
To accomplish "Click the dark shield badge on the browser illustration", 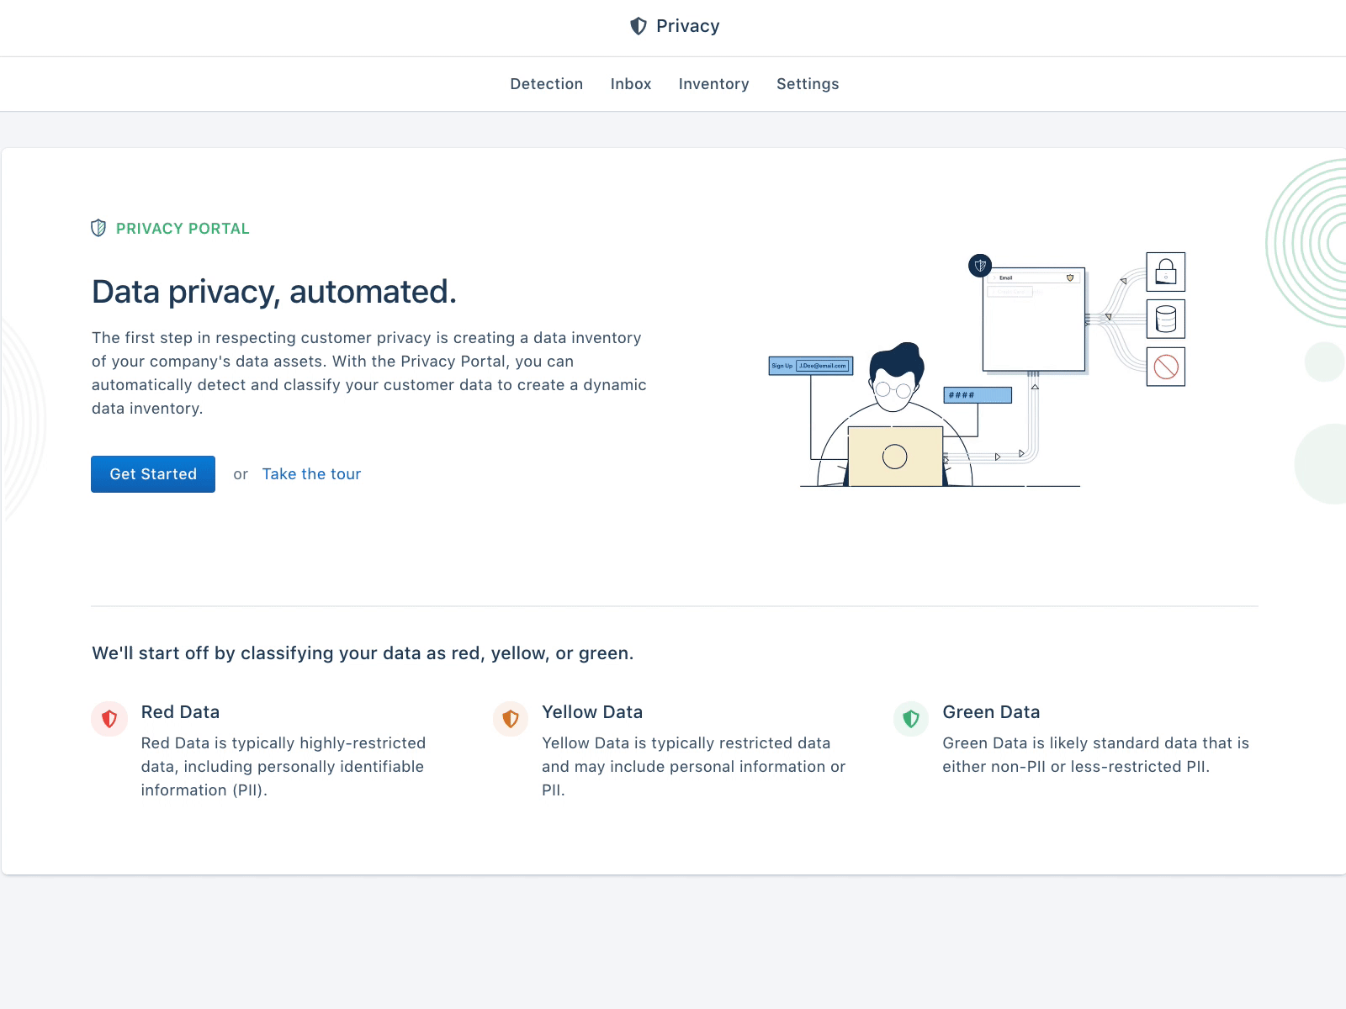I will [981, 267].
